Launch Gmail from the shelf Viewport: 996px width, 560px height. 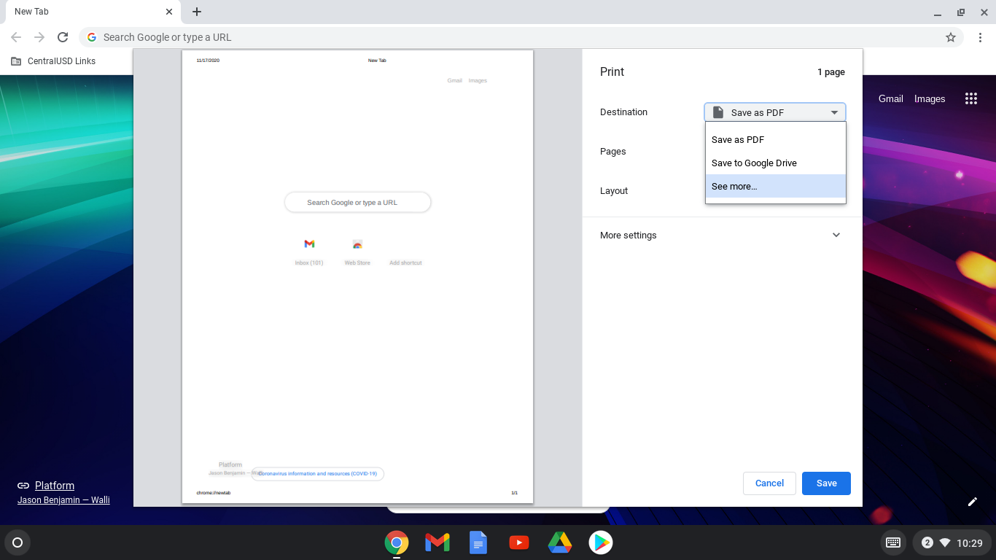[x=437, y=542]
